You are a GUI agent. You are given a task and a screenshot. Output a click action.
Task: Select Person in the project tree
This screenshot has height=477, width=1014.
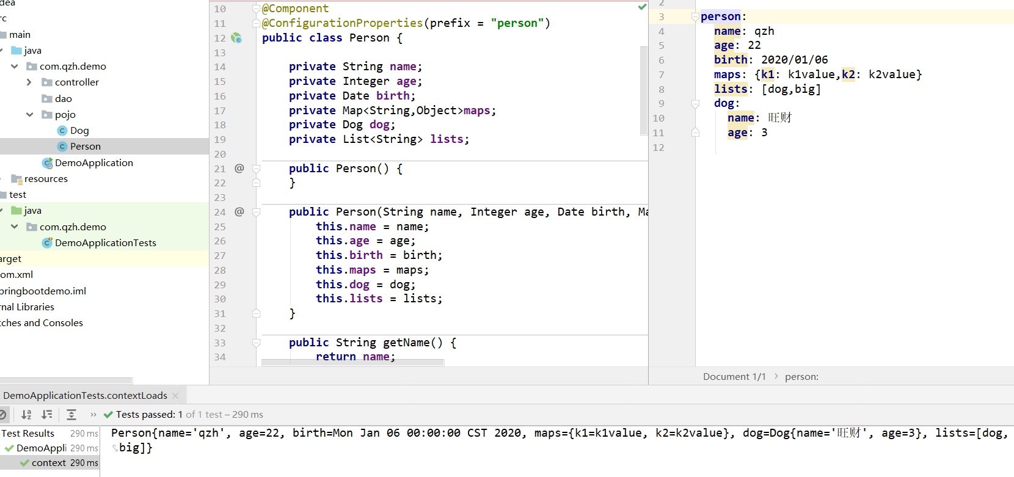[x=86, y=147]
